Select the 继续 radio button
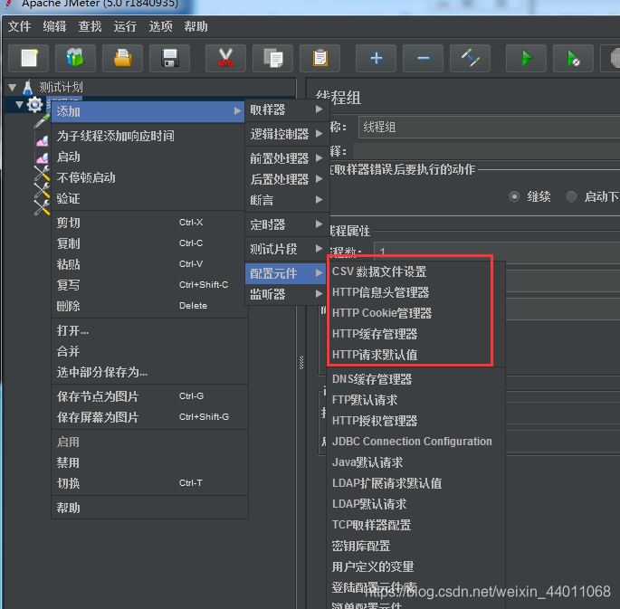The height and width of the screenshot is (609, 620). [514, 196]
